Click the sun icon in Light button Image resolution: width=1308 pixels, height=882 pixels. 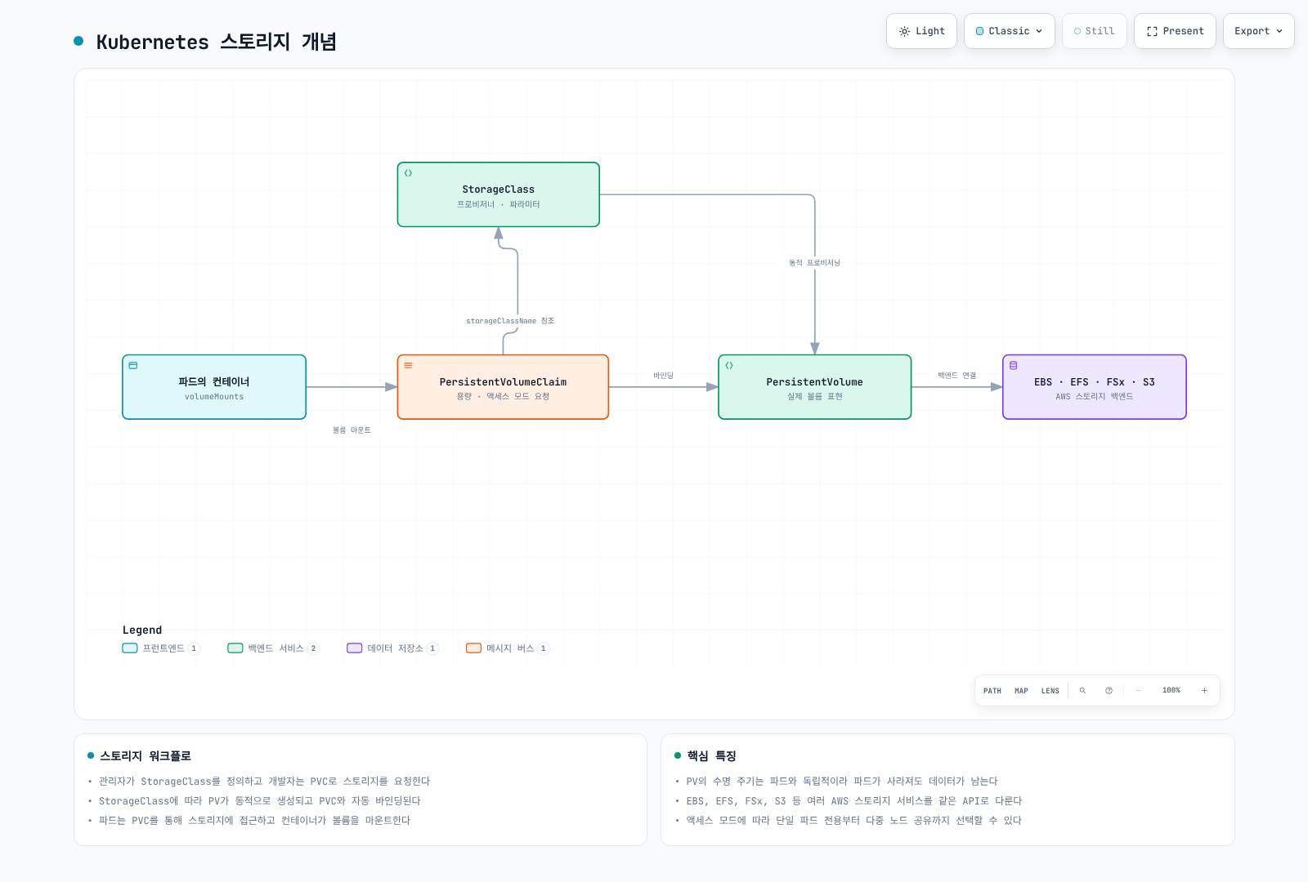pos(904,31)
